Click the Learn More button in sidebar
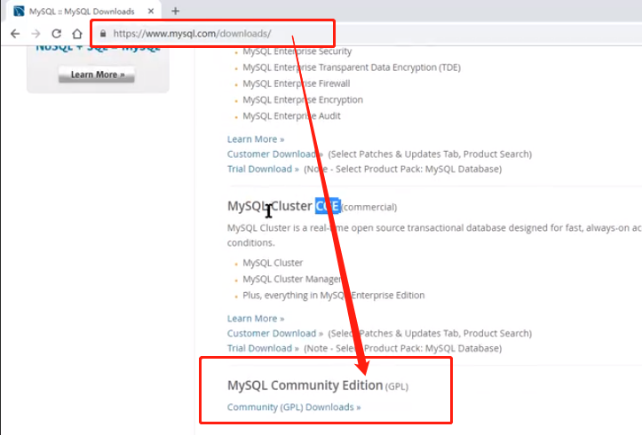The height and width of the screenshot is (435, 642). point(97,75)
